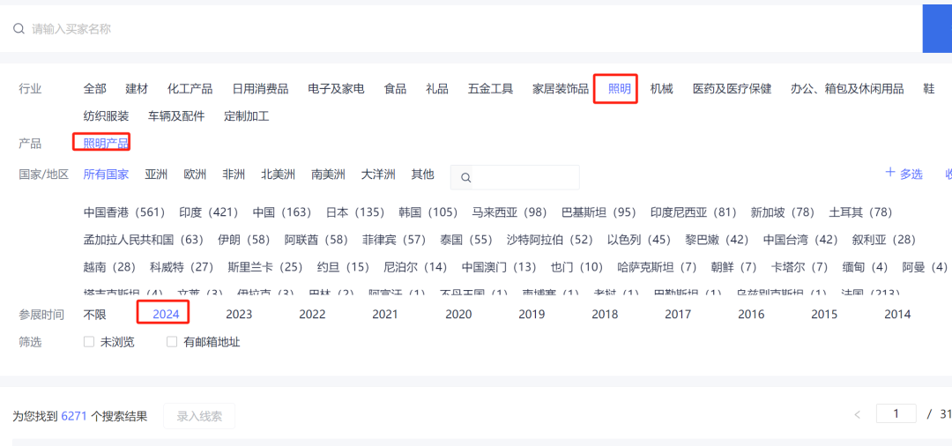This screenshot has width=952, height=446.
Task: Choose 日用消费品 industry
Action: point(260,89)
